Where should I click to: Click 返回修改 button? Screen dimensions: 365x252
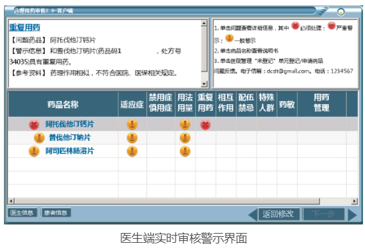(278, 214)
